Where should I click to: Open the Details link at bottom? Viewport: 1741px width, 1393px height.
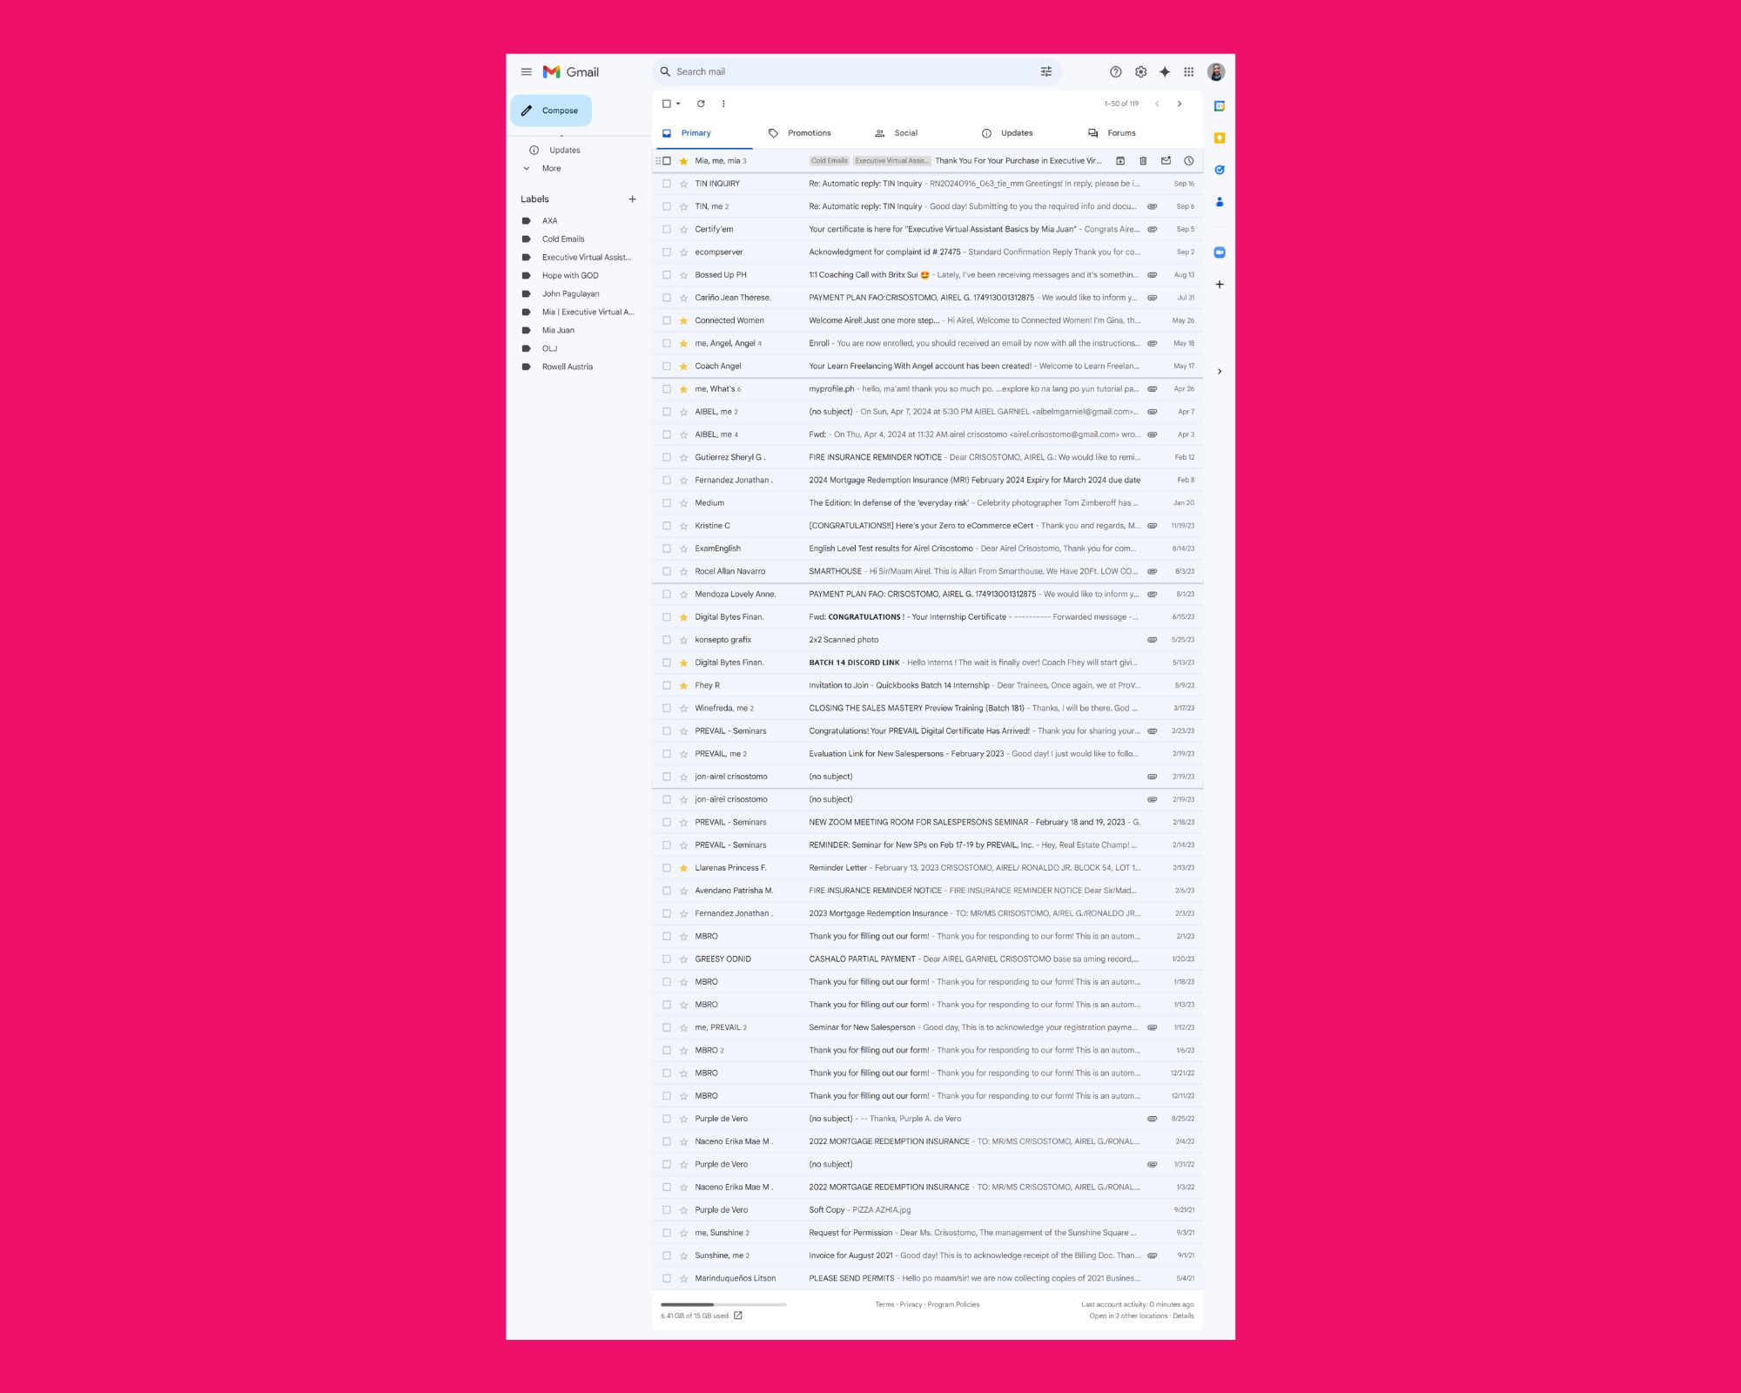point(1183,1316)
